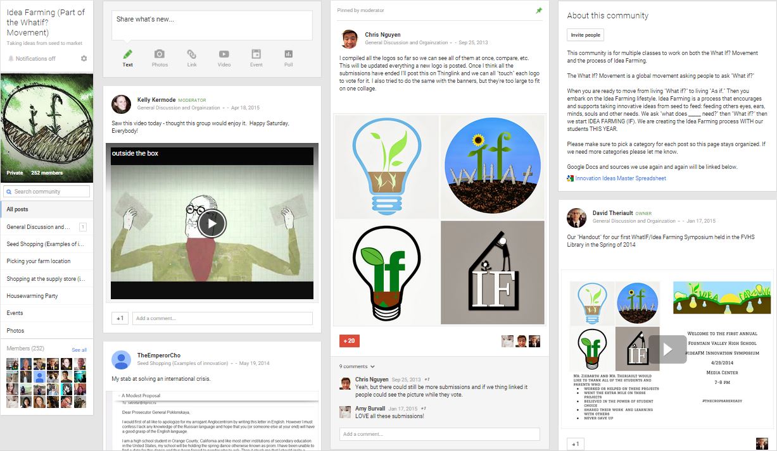Image resolution: width=777 pixels, height=451 pixels.
Task: Click the Link attachment icon
Action: tap(192, 56)
